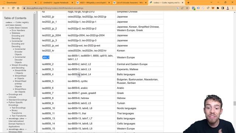Screen dimensions: 236x133
Task: Open Standard Encodings sidebar link
Action: pyautogui.click(x=18, y=100)
